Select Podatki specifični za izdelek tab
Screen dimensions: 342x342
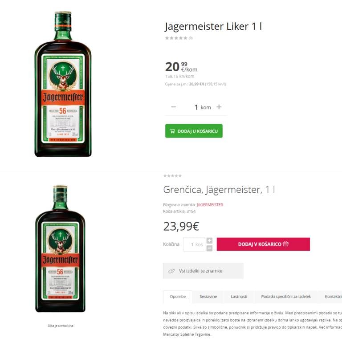click(x=286, y=297)
